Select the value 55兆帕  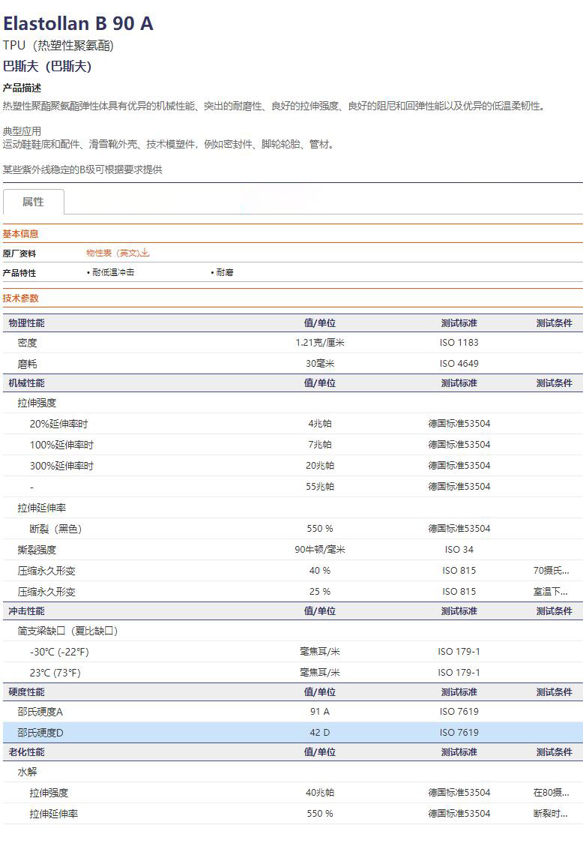tap(320, 487)
